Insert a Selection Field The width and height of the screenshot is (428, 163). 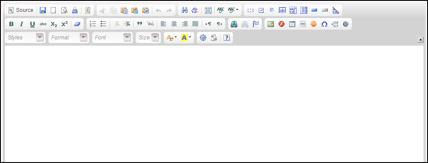click(x=304, y=10)
